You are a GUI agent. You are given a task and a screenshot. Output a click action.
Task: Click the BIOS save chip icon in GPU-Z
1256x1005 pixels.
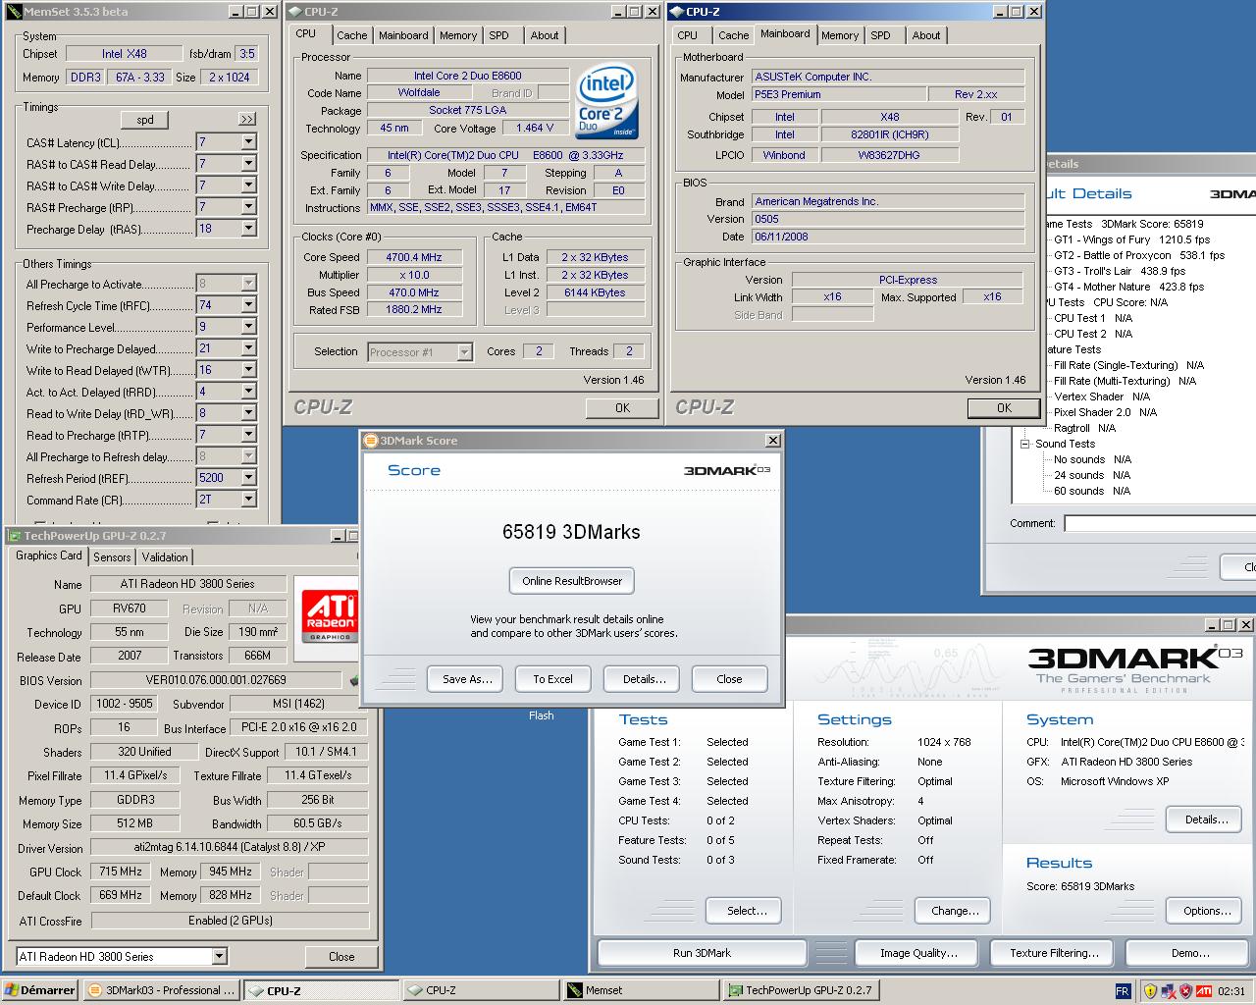click(x=354, y=679)
